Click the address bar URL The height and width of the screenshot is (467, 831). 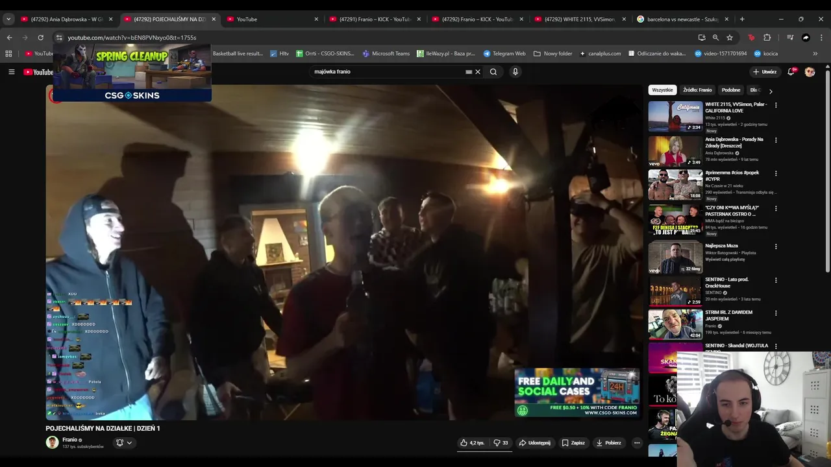(132, 38)
